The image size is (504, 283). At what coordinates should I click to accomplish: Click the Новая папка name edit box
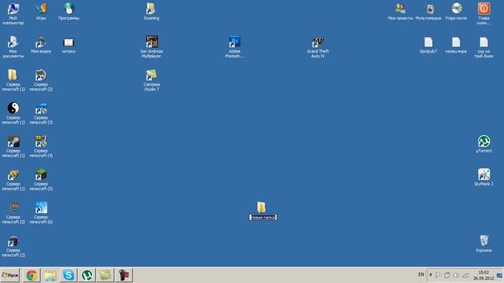tap(263, 218)
